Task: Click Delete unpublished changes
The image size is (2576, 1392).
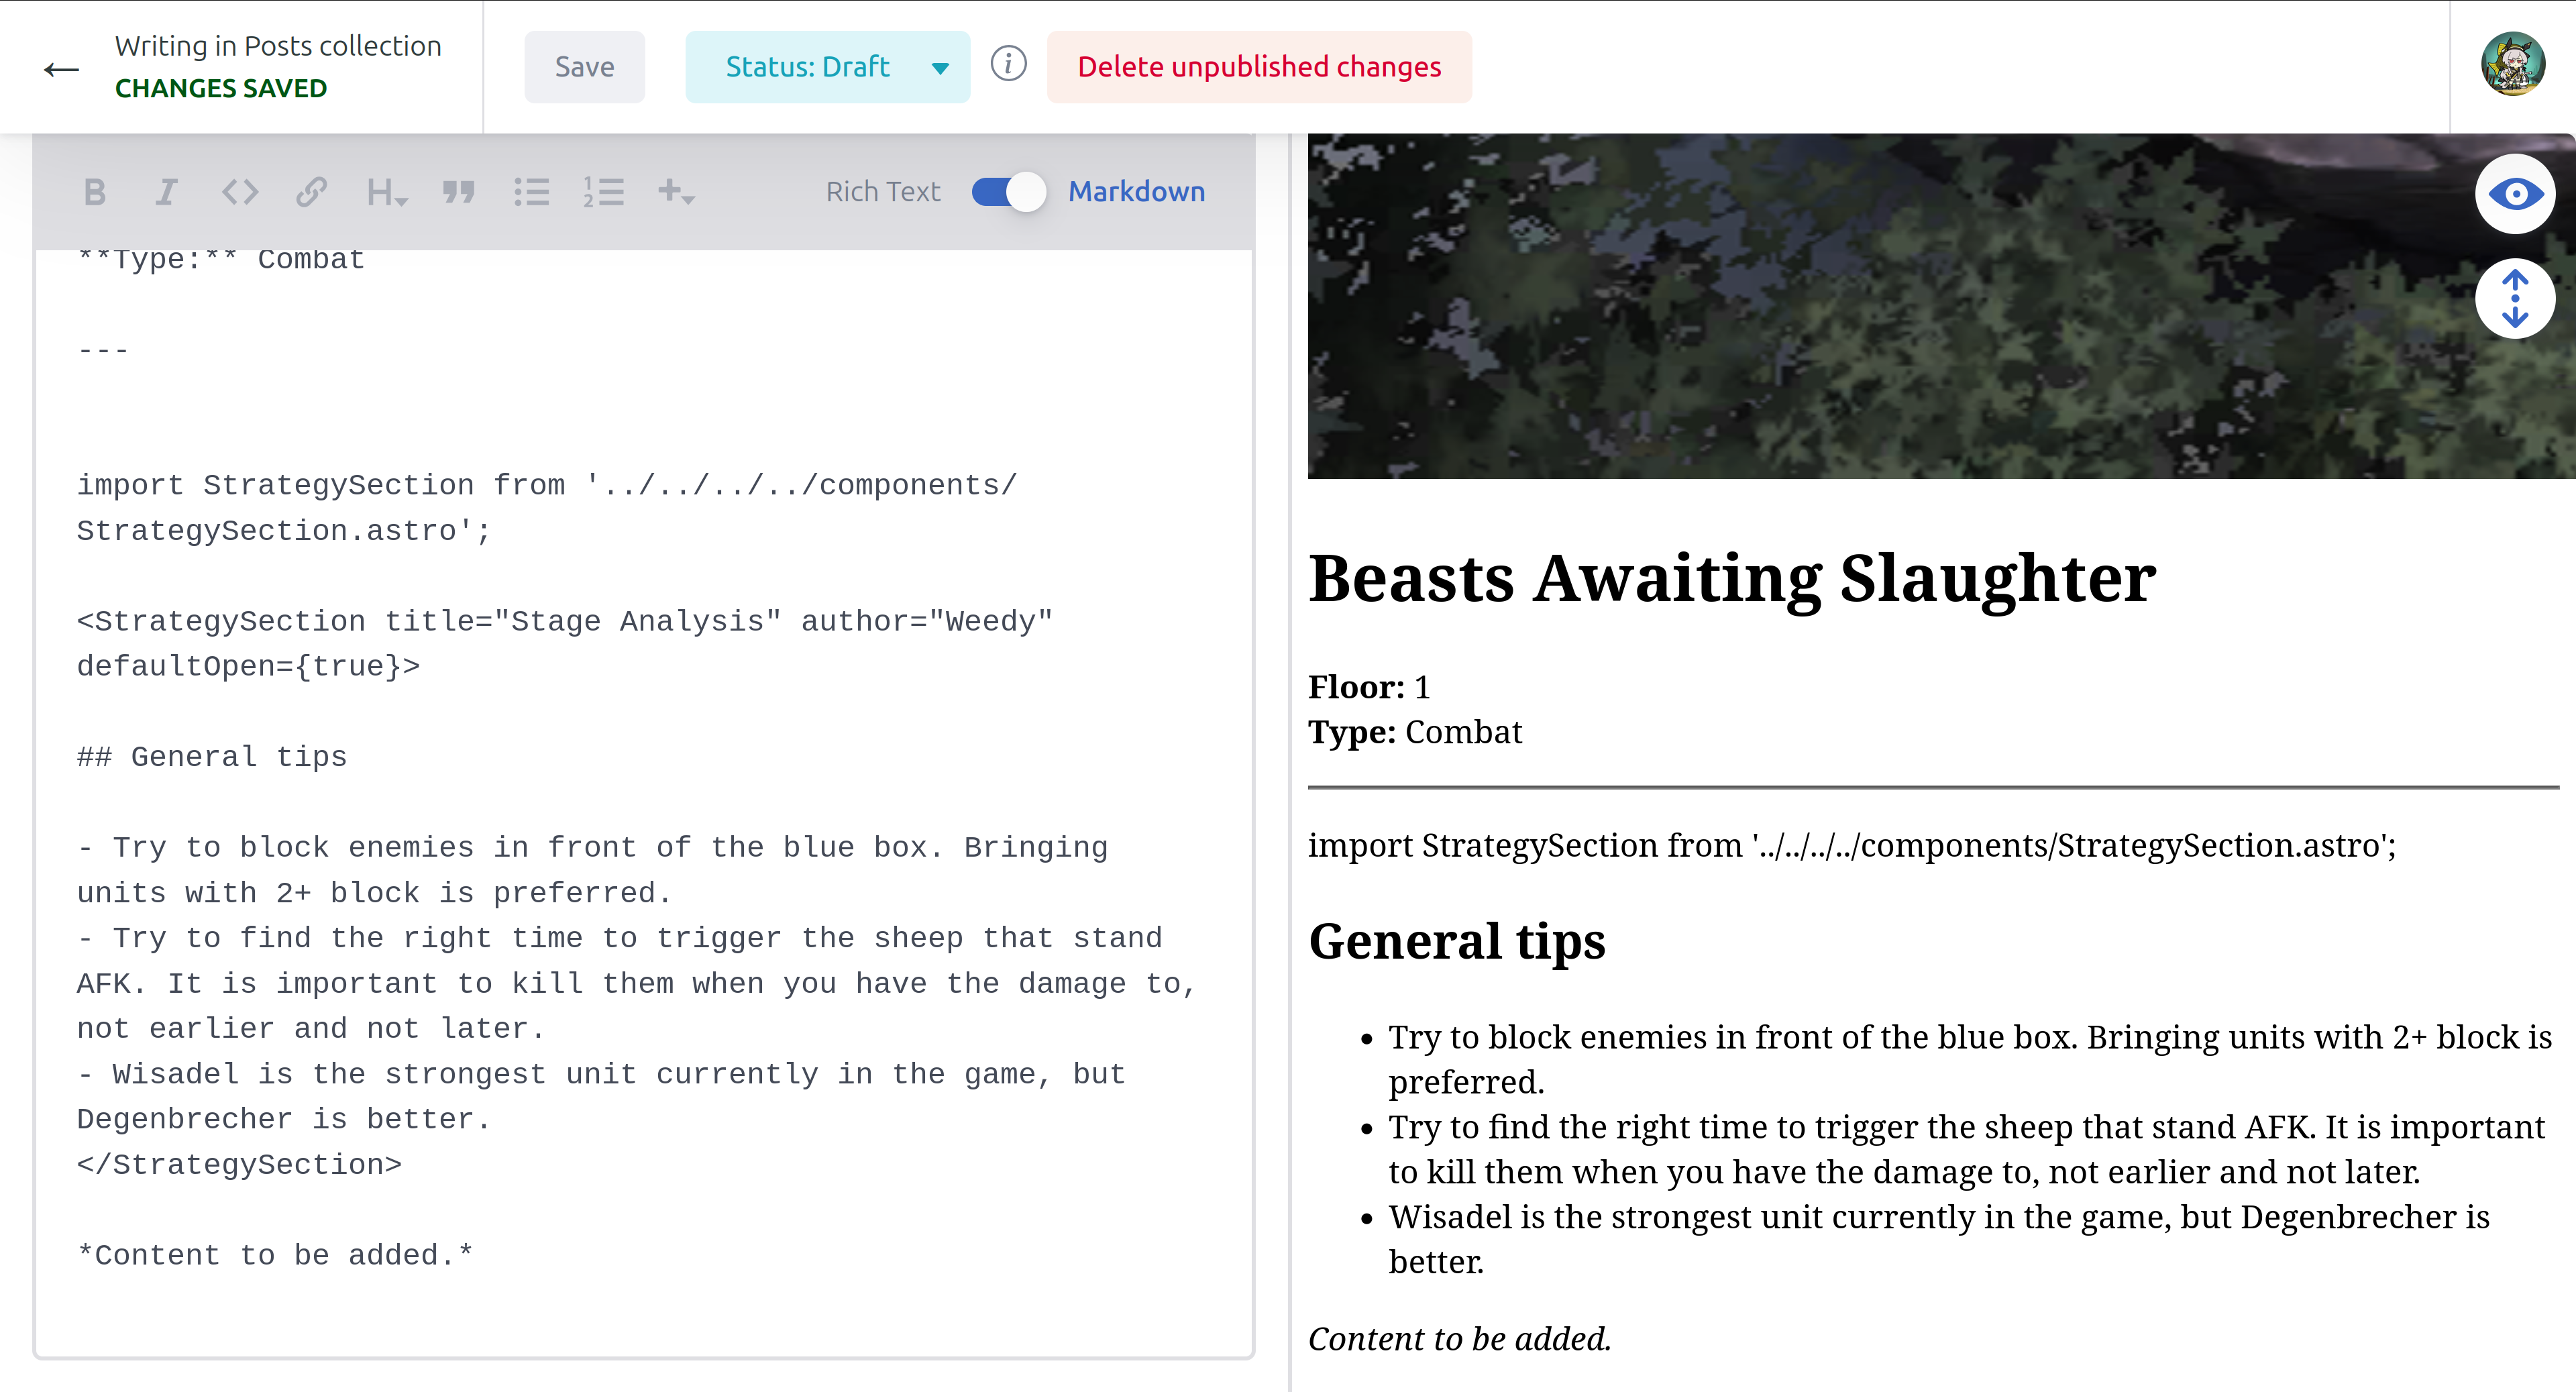Action: [1259, 67]
